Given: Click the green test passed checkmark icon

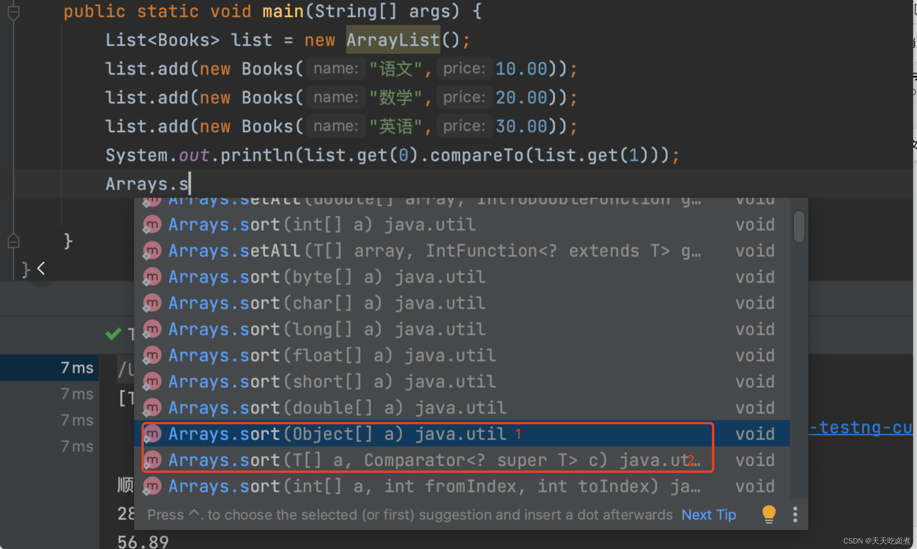Looking at the screenshot, I should pyautogui.click(x=113, y=334).
